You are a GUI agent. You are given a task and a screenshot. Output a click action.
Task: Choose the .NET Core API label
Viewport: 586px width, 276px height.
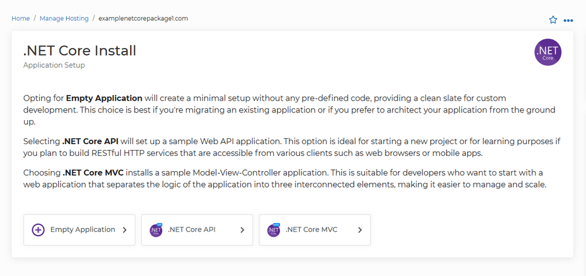coord(192,230)
